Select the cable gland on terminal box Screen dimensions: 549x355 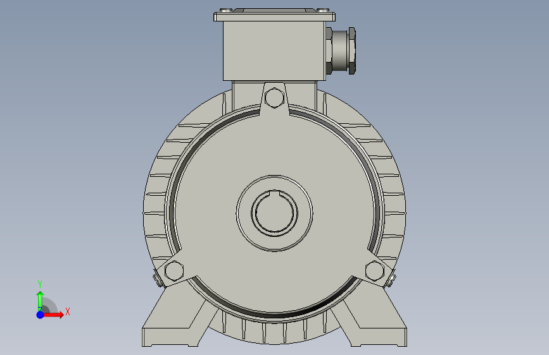coord(341,51)
